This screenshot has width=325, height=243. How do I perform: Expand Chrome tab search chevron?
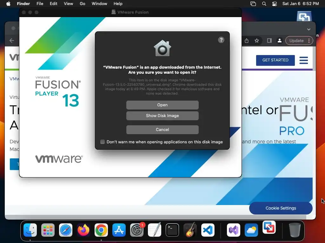308,29
